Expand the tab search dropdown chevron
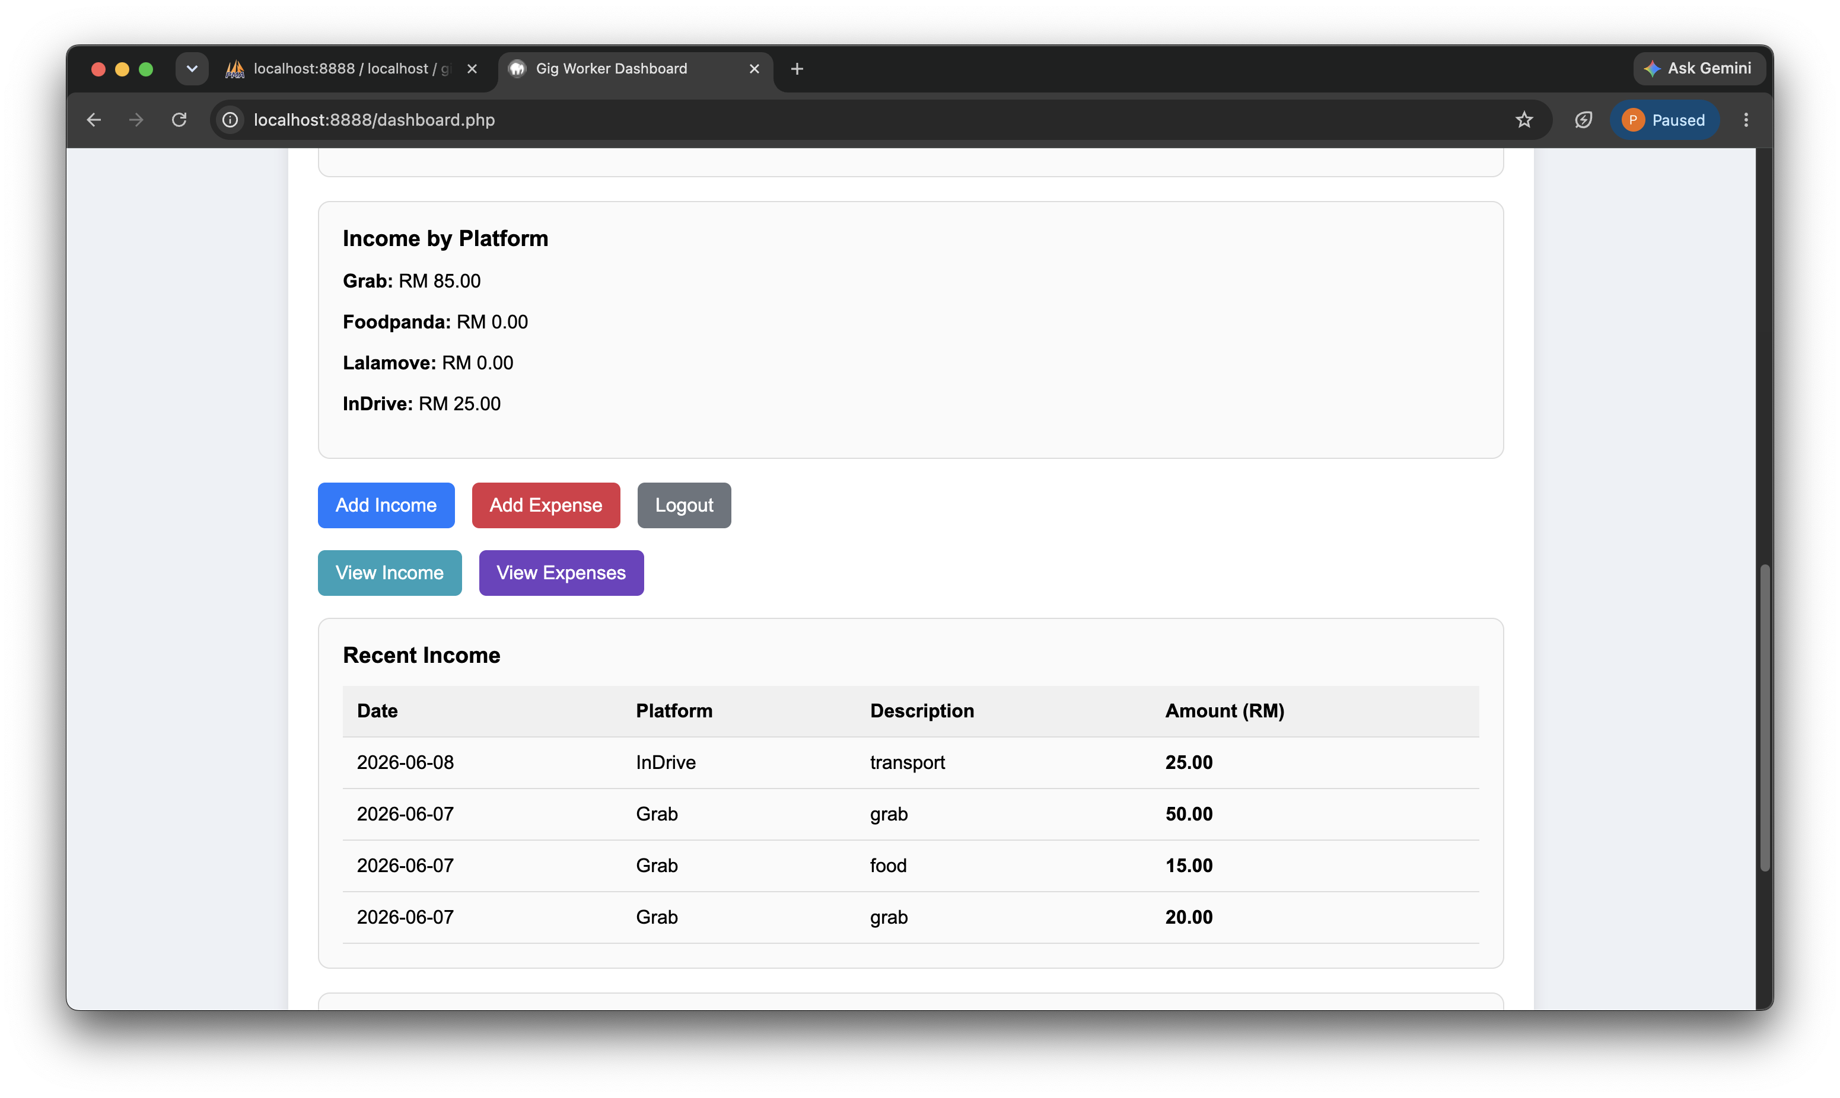Image resolution: width=1840 pixels, height=1098 pixels. (192, 69)
